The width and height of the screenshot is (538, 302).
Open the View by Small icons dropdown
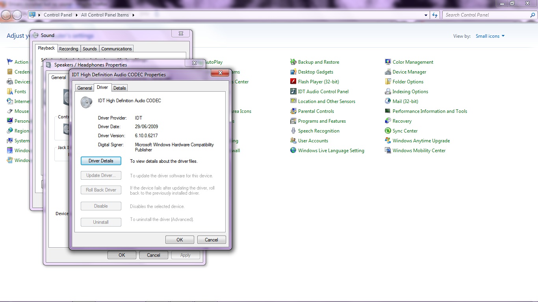click(x=490, y=36)
